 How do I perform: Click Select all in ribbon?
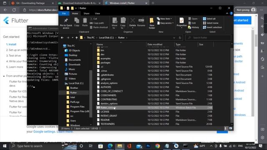pyautogui.click(x=209, y=19)
